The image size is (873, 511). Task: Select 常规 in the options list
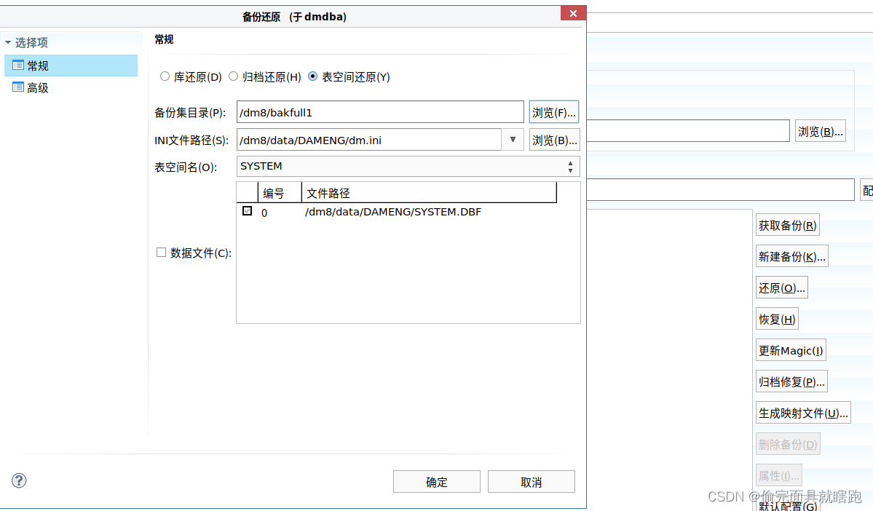click(71, 66)
